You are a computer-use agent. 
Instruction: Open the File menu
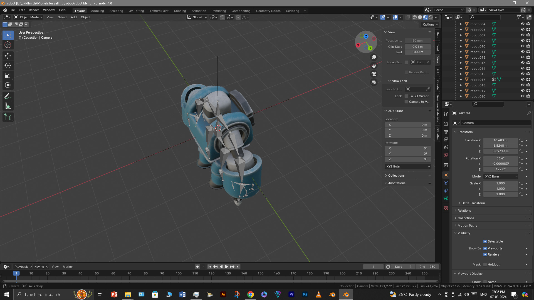[12, 10]
